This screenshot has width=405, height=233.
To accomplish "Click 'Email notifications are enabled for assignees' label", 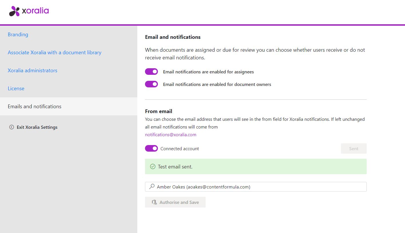I will (209, 72).
